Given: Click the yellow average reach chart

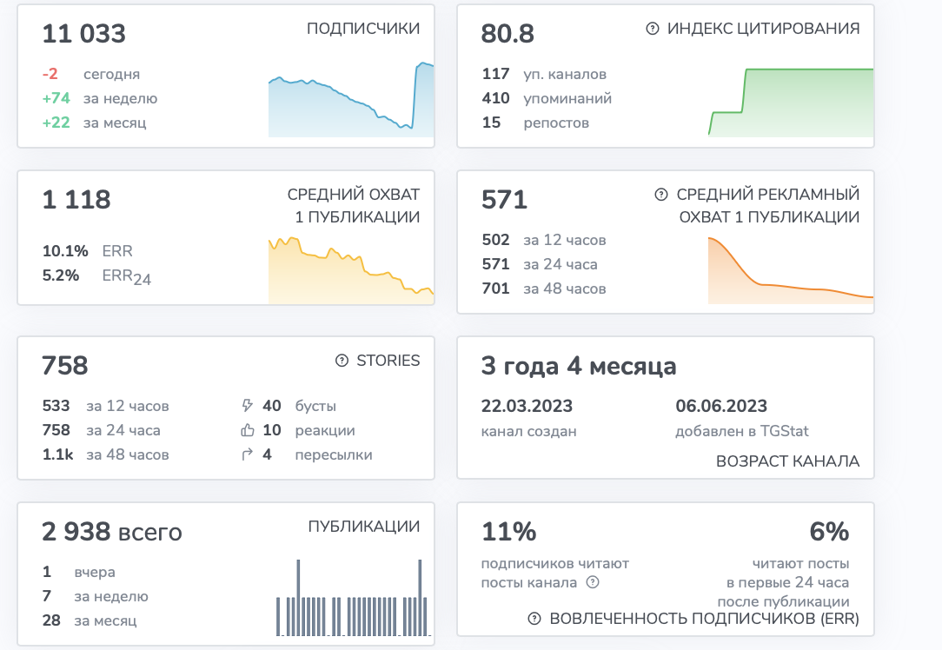Looking at the screenshot, I should click(351, 269).
